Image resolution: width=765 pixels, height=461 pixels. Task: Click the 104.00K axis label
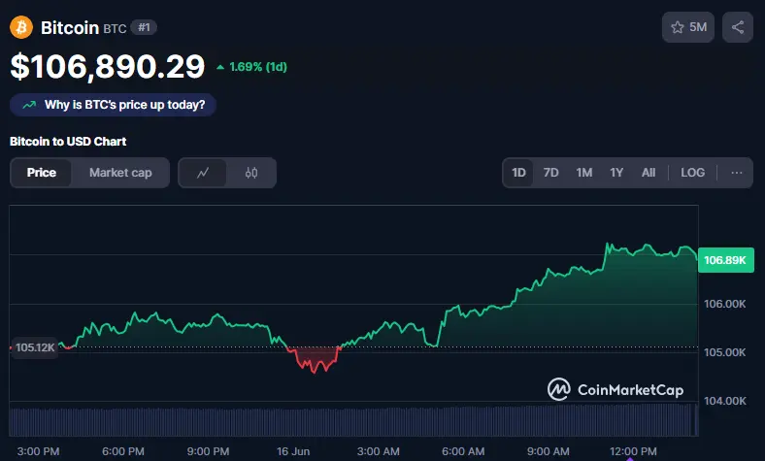[x=724, y=401]
